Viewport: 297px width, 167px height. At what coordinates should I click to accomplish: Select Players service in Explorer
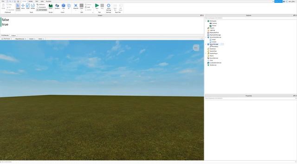[x=212, y=28]
